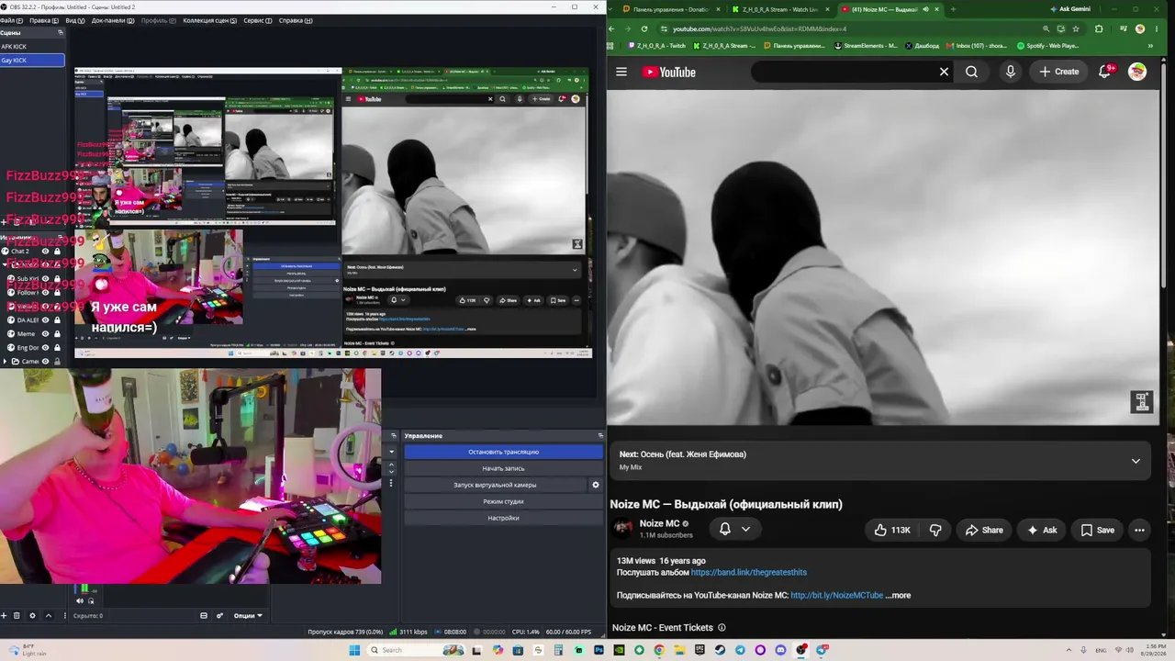This screenshot has width=1175, height=661.
Task: Click Остановить трансляцию to stop streaming
Action: click(x=503, y=452)
